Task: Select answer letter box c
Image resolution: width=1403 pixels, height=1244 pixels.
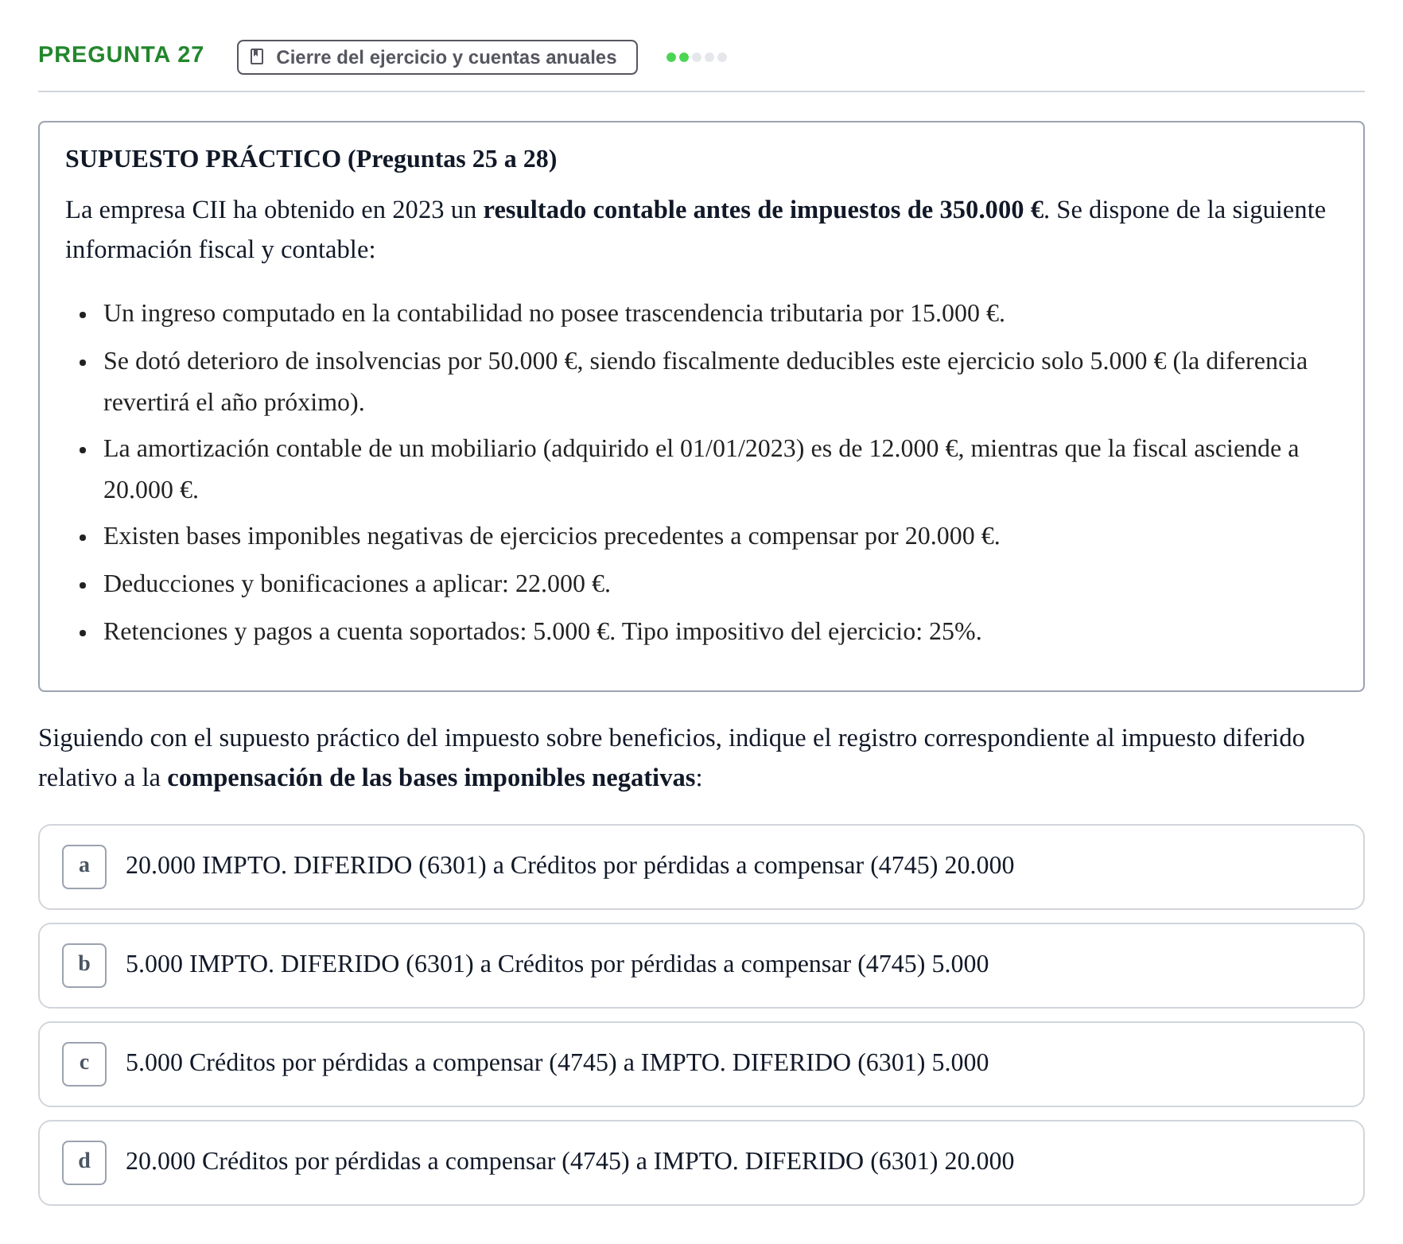Action: [84, 1063]
